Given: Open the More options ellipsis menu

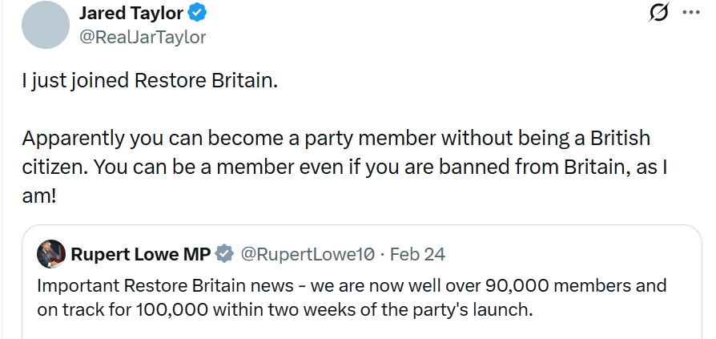Looking at the screenshot, I should 690,14.
